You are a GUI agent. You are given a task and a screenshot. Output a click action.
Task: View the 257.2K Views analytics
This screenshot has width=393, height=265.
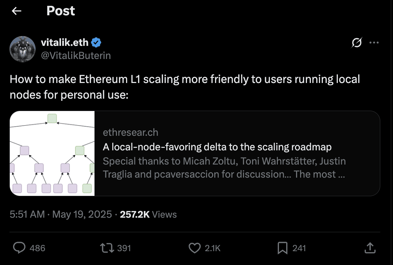pos(149,214)
